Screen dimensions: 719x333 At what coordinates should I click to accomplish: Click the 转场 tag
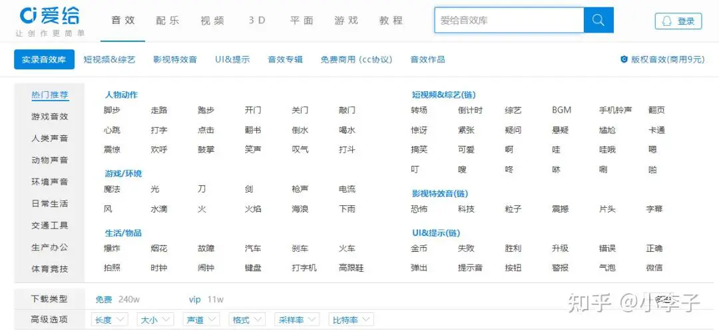[419, 111]
